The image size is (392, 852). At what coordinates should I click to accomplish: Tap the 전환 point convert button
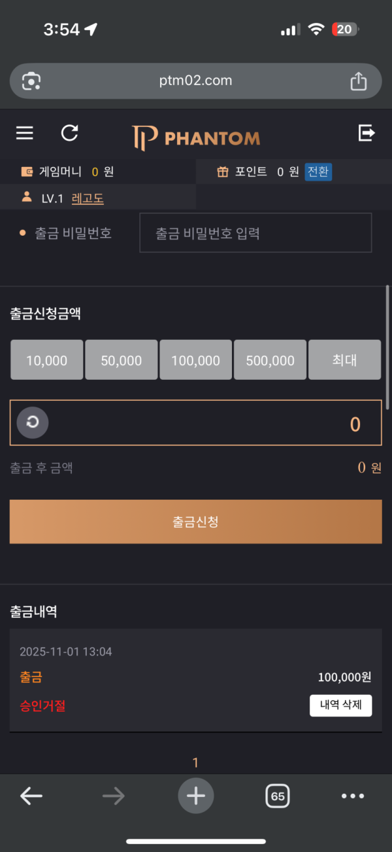(318, 172)
